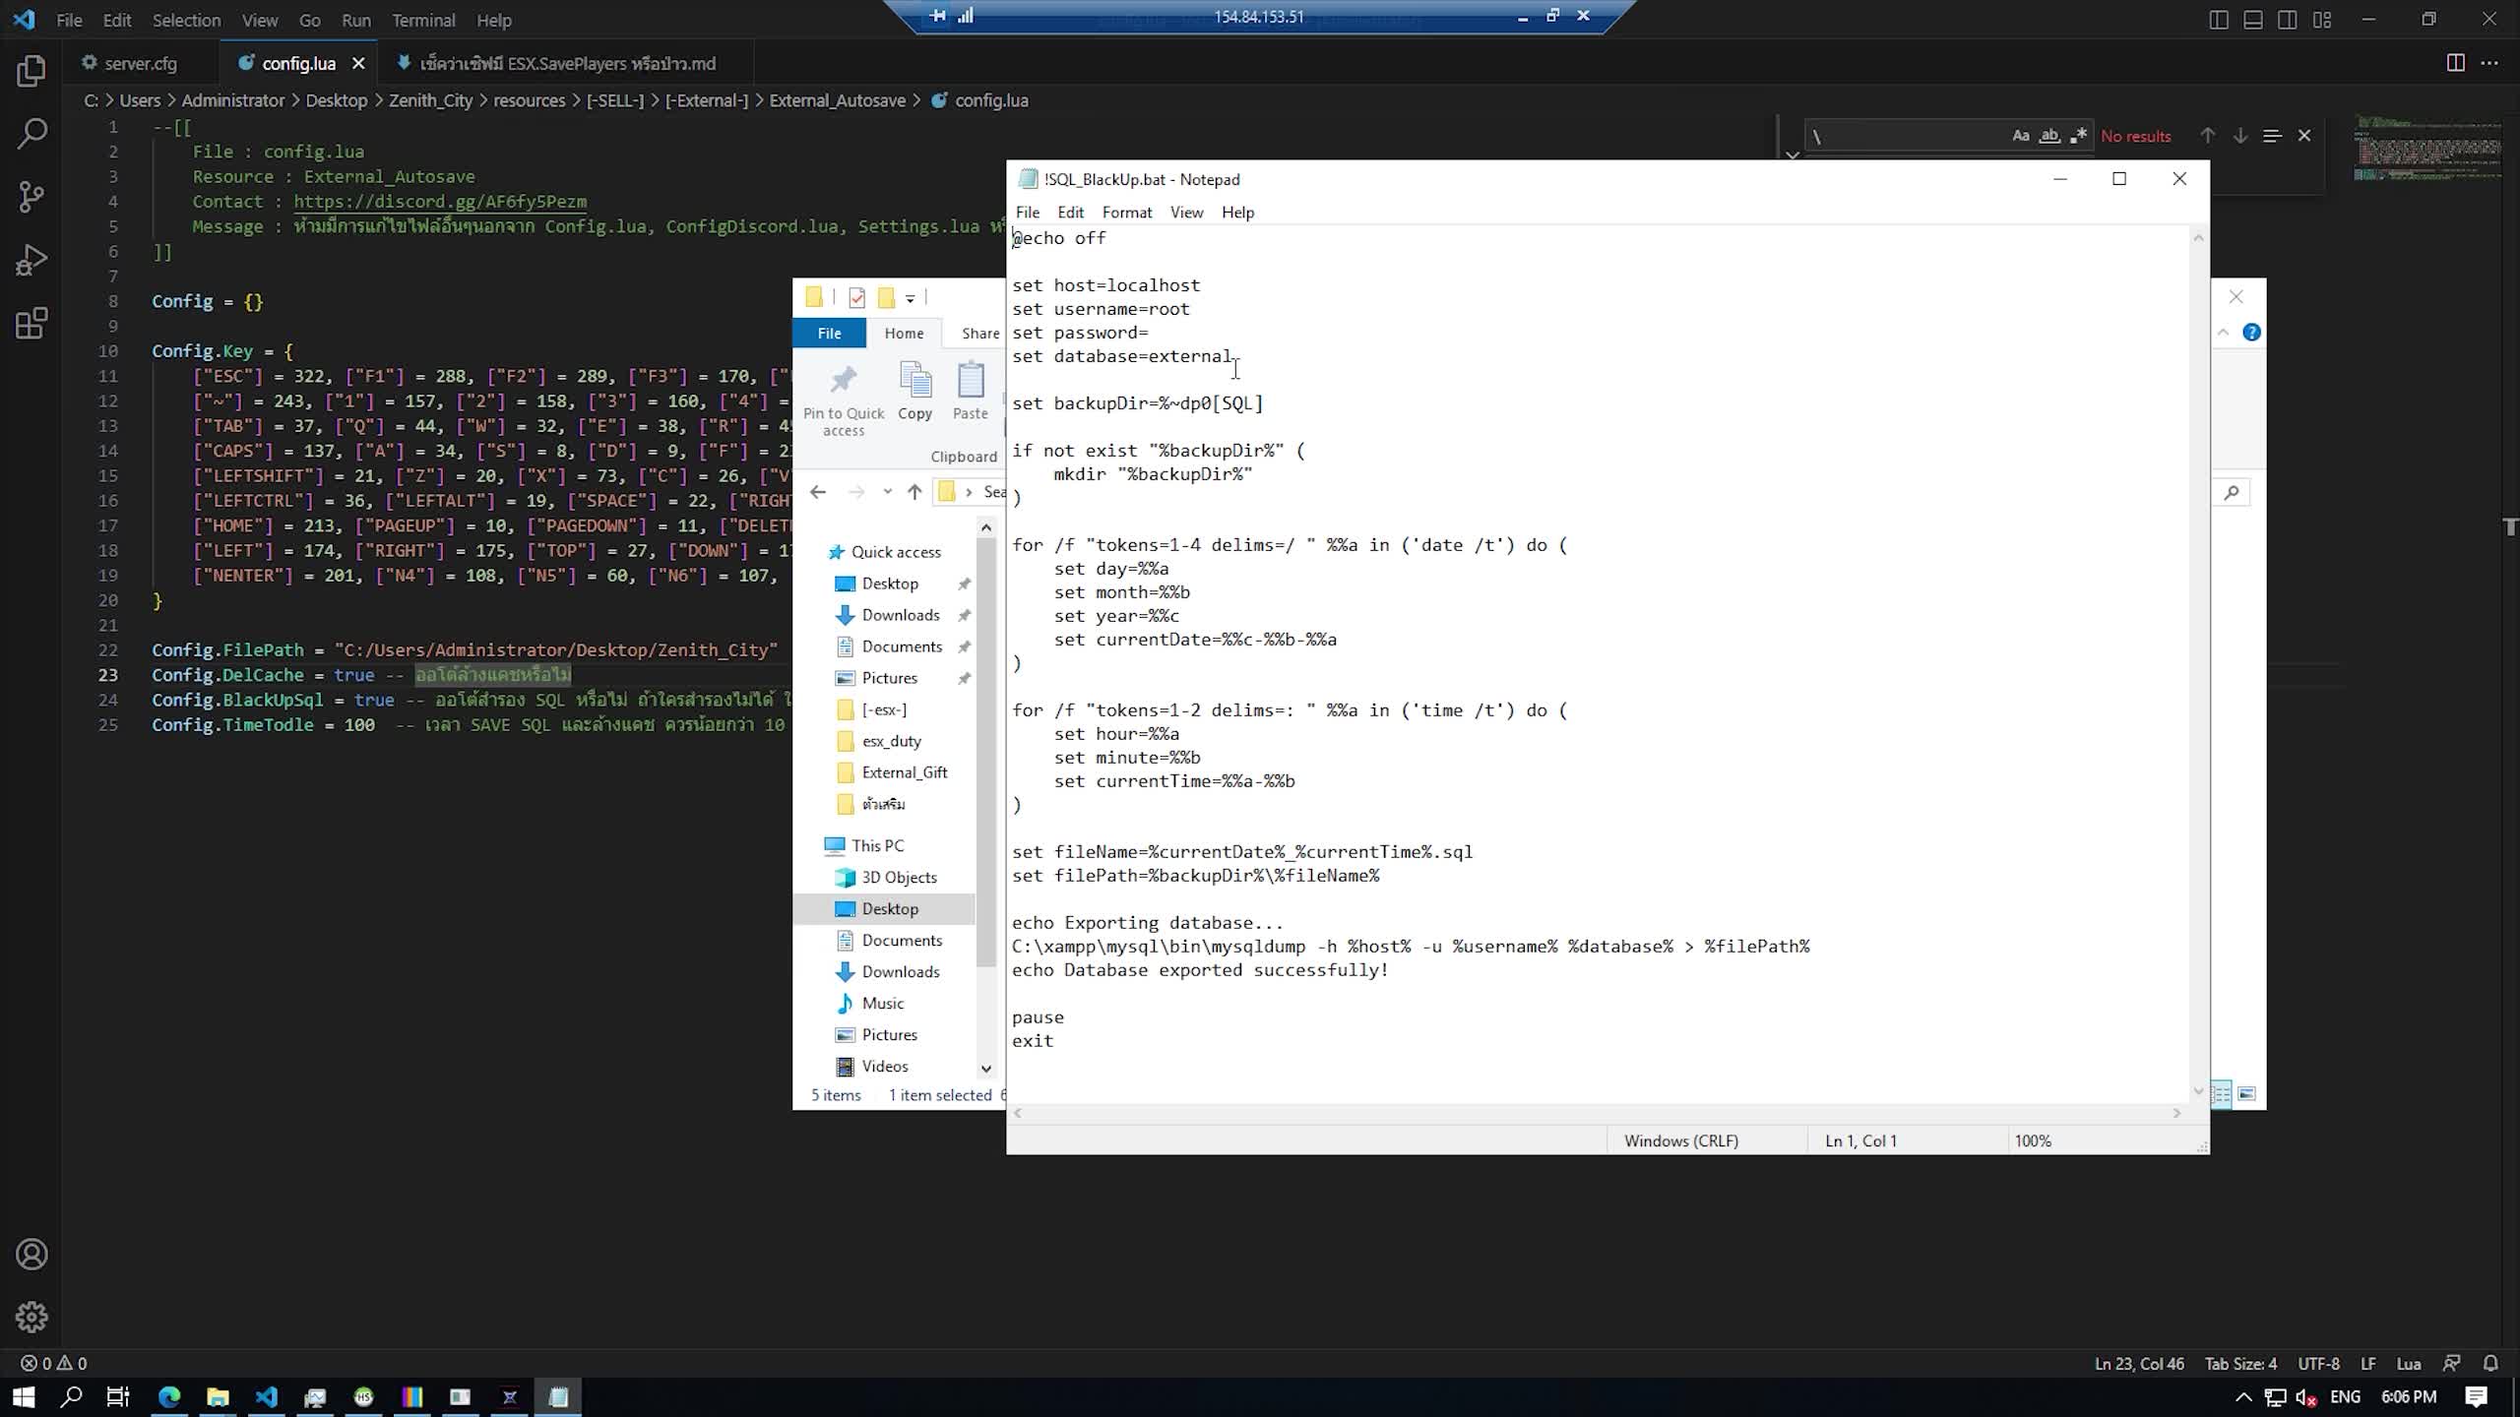Switch to the server.cfg editor tab

pos(140,63)
